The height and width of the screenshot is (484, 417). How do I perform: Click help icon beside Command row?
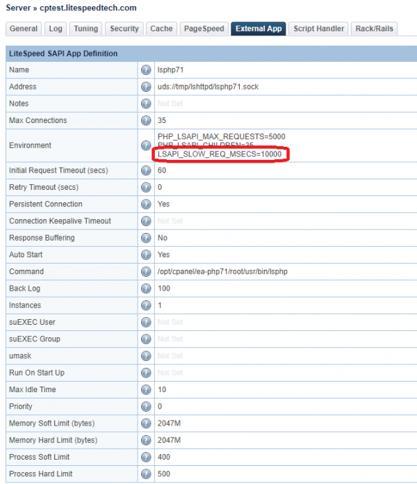[x=146, y=271]
